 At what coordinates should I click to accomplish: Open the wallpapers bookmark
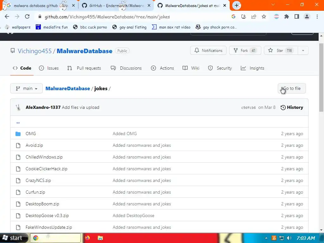tap(18, 27)
